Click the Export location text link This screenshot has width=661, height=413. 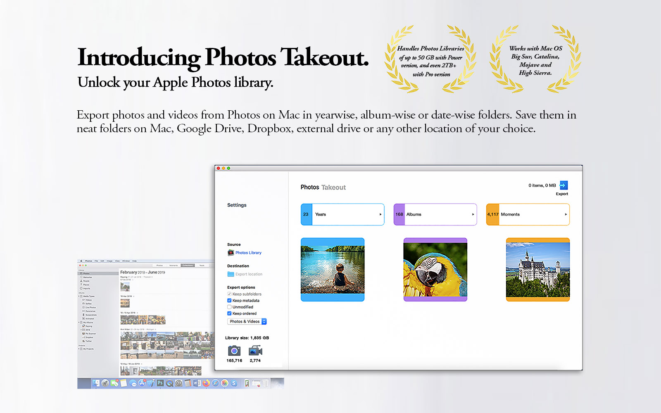tap(249, 274)
